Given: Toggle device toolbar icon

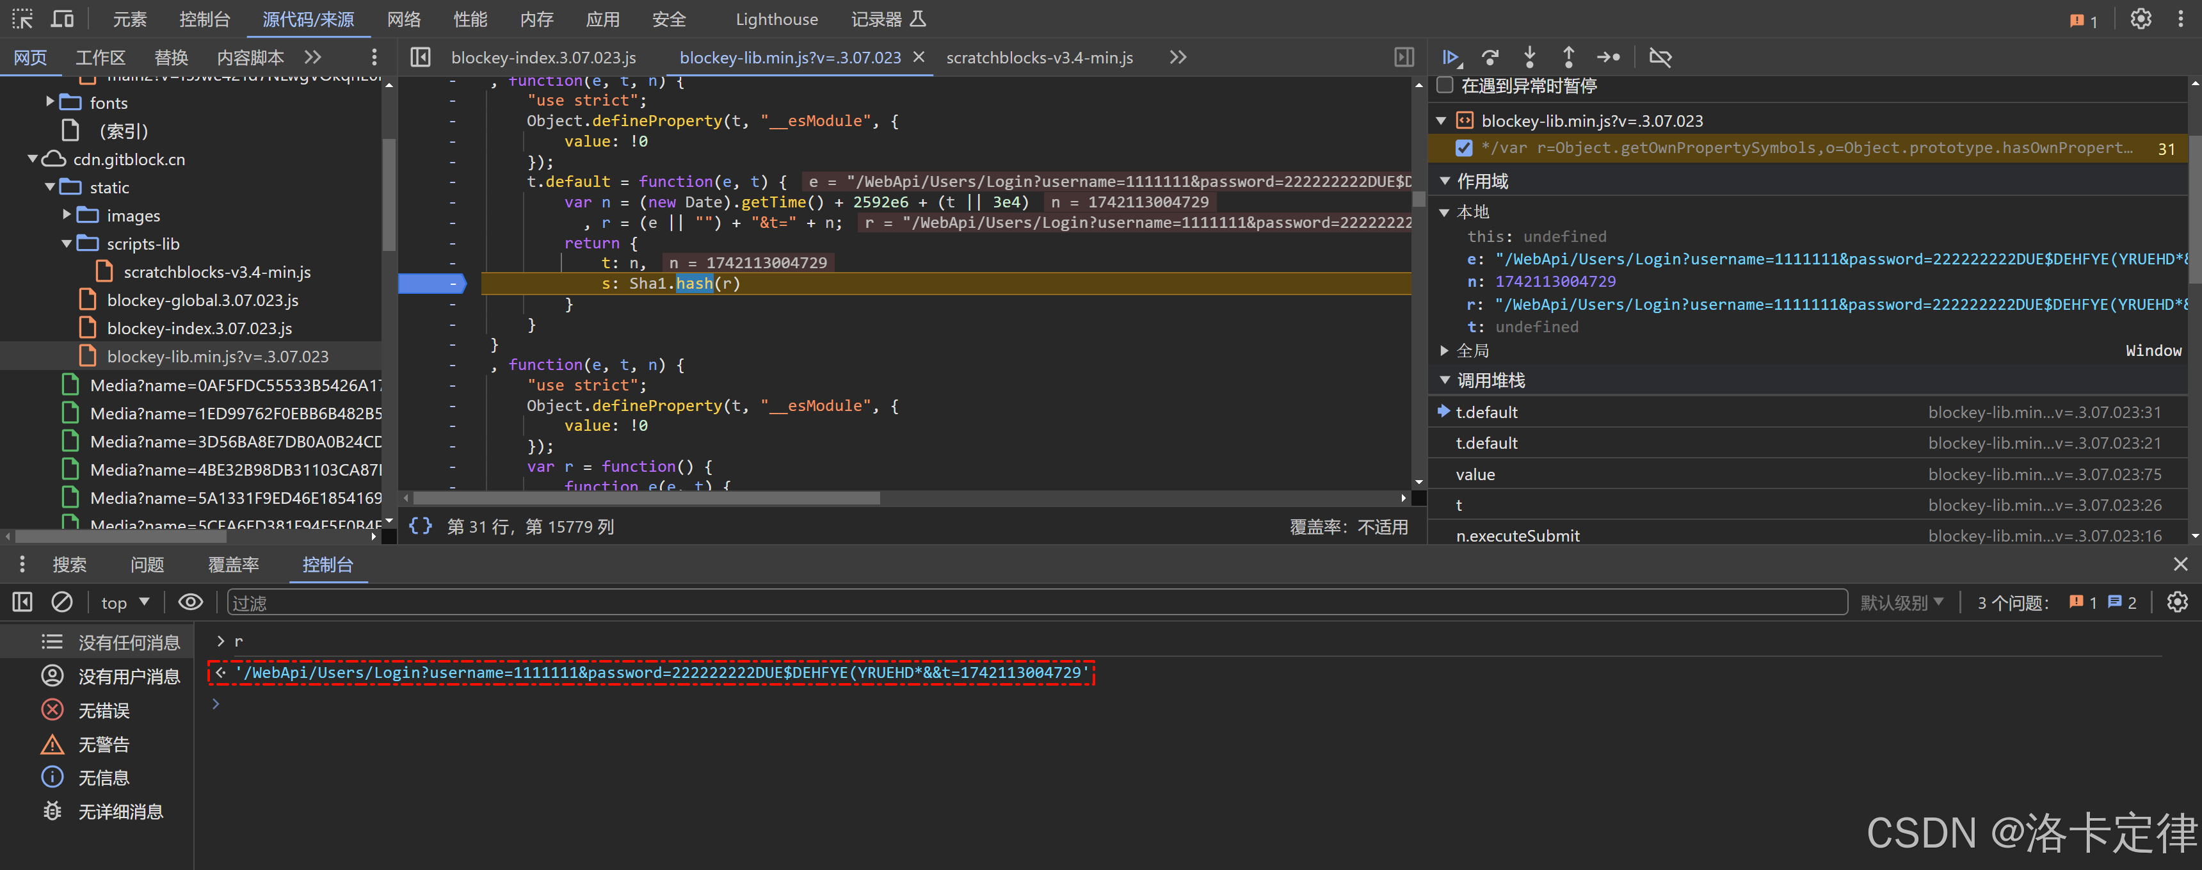Looking at the screenshot, I should (x=62, y=19).
